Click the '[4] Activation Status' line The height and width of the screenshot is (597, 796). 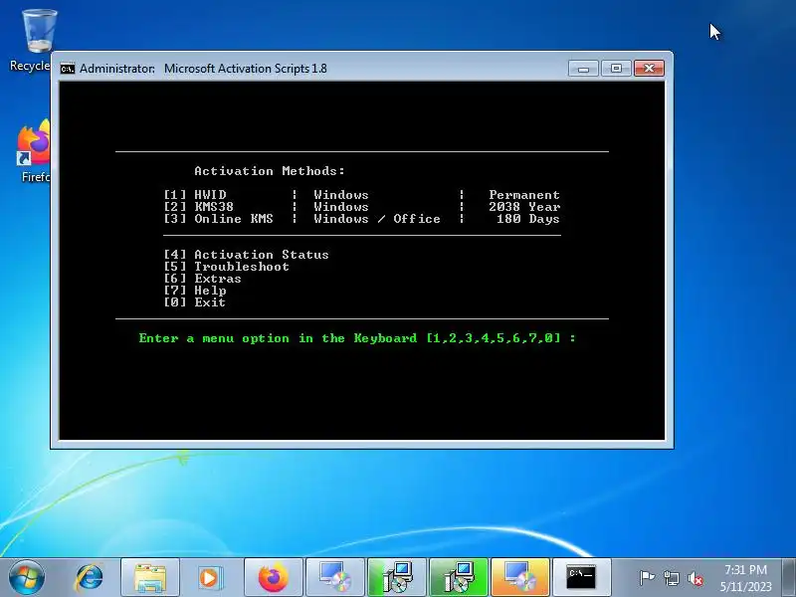246,255
